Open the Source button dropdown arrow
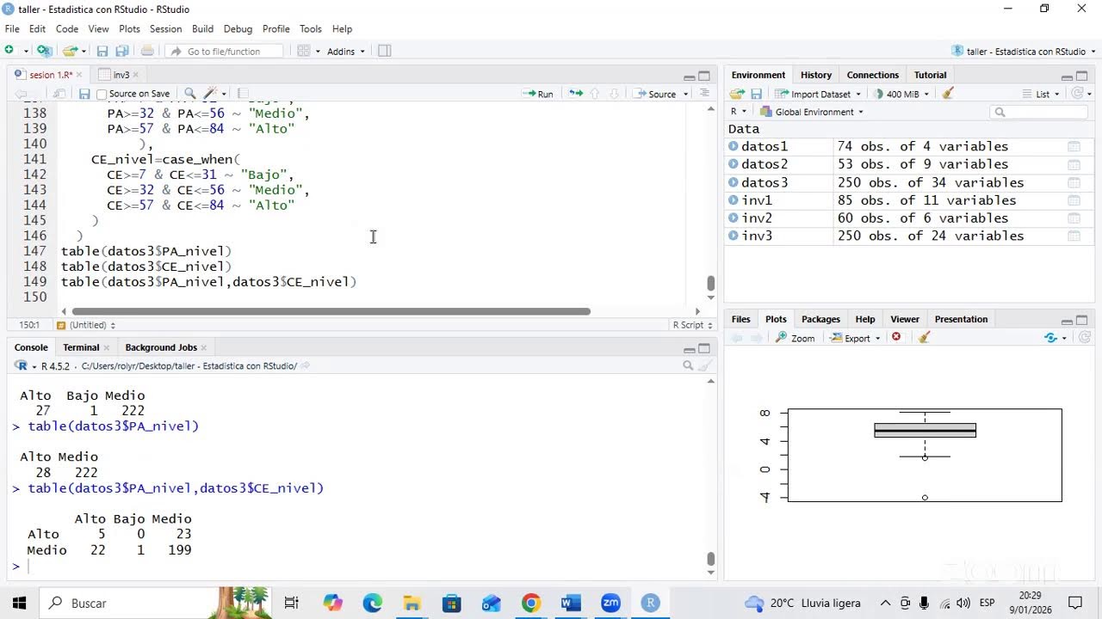 click(x=686, y=94)
